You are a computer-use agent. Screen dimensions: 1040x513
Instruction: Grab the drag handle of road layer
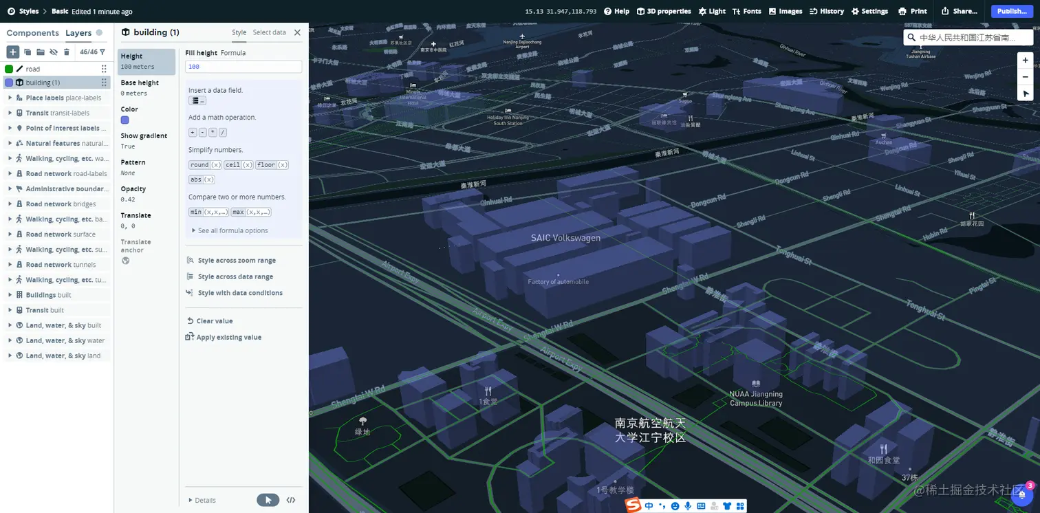[104, 69]
